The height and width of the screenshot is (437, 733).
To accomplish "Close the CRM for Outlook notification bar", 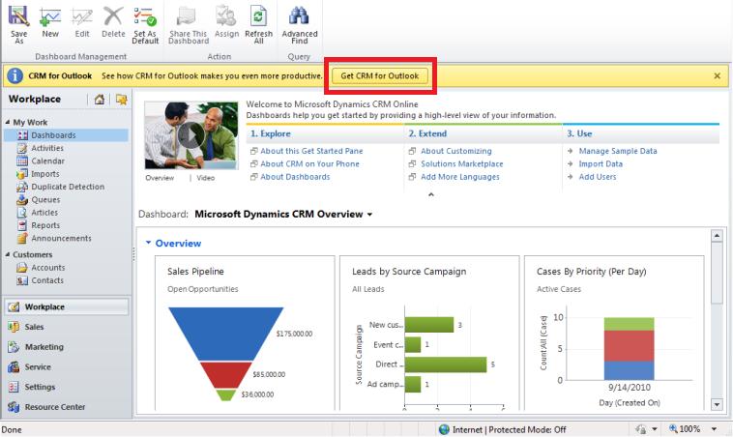I will 717,75.
